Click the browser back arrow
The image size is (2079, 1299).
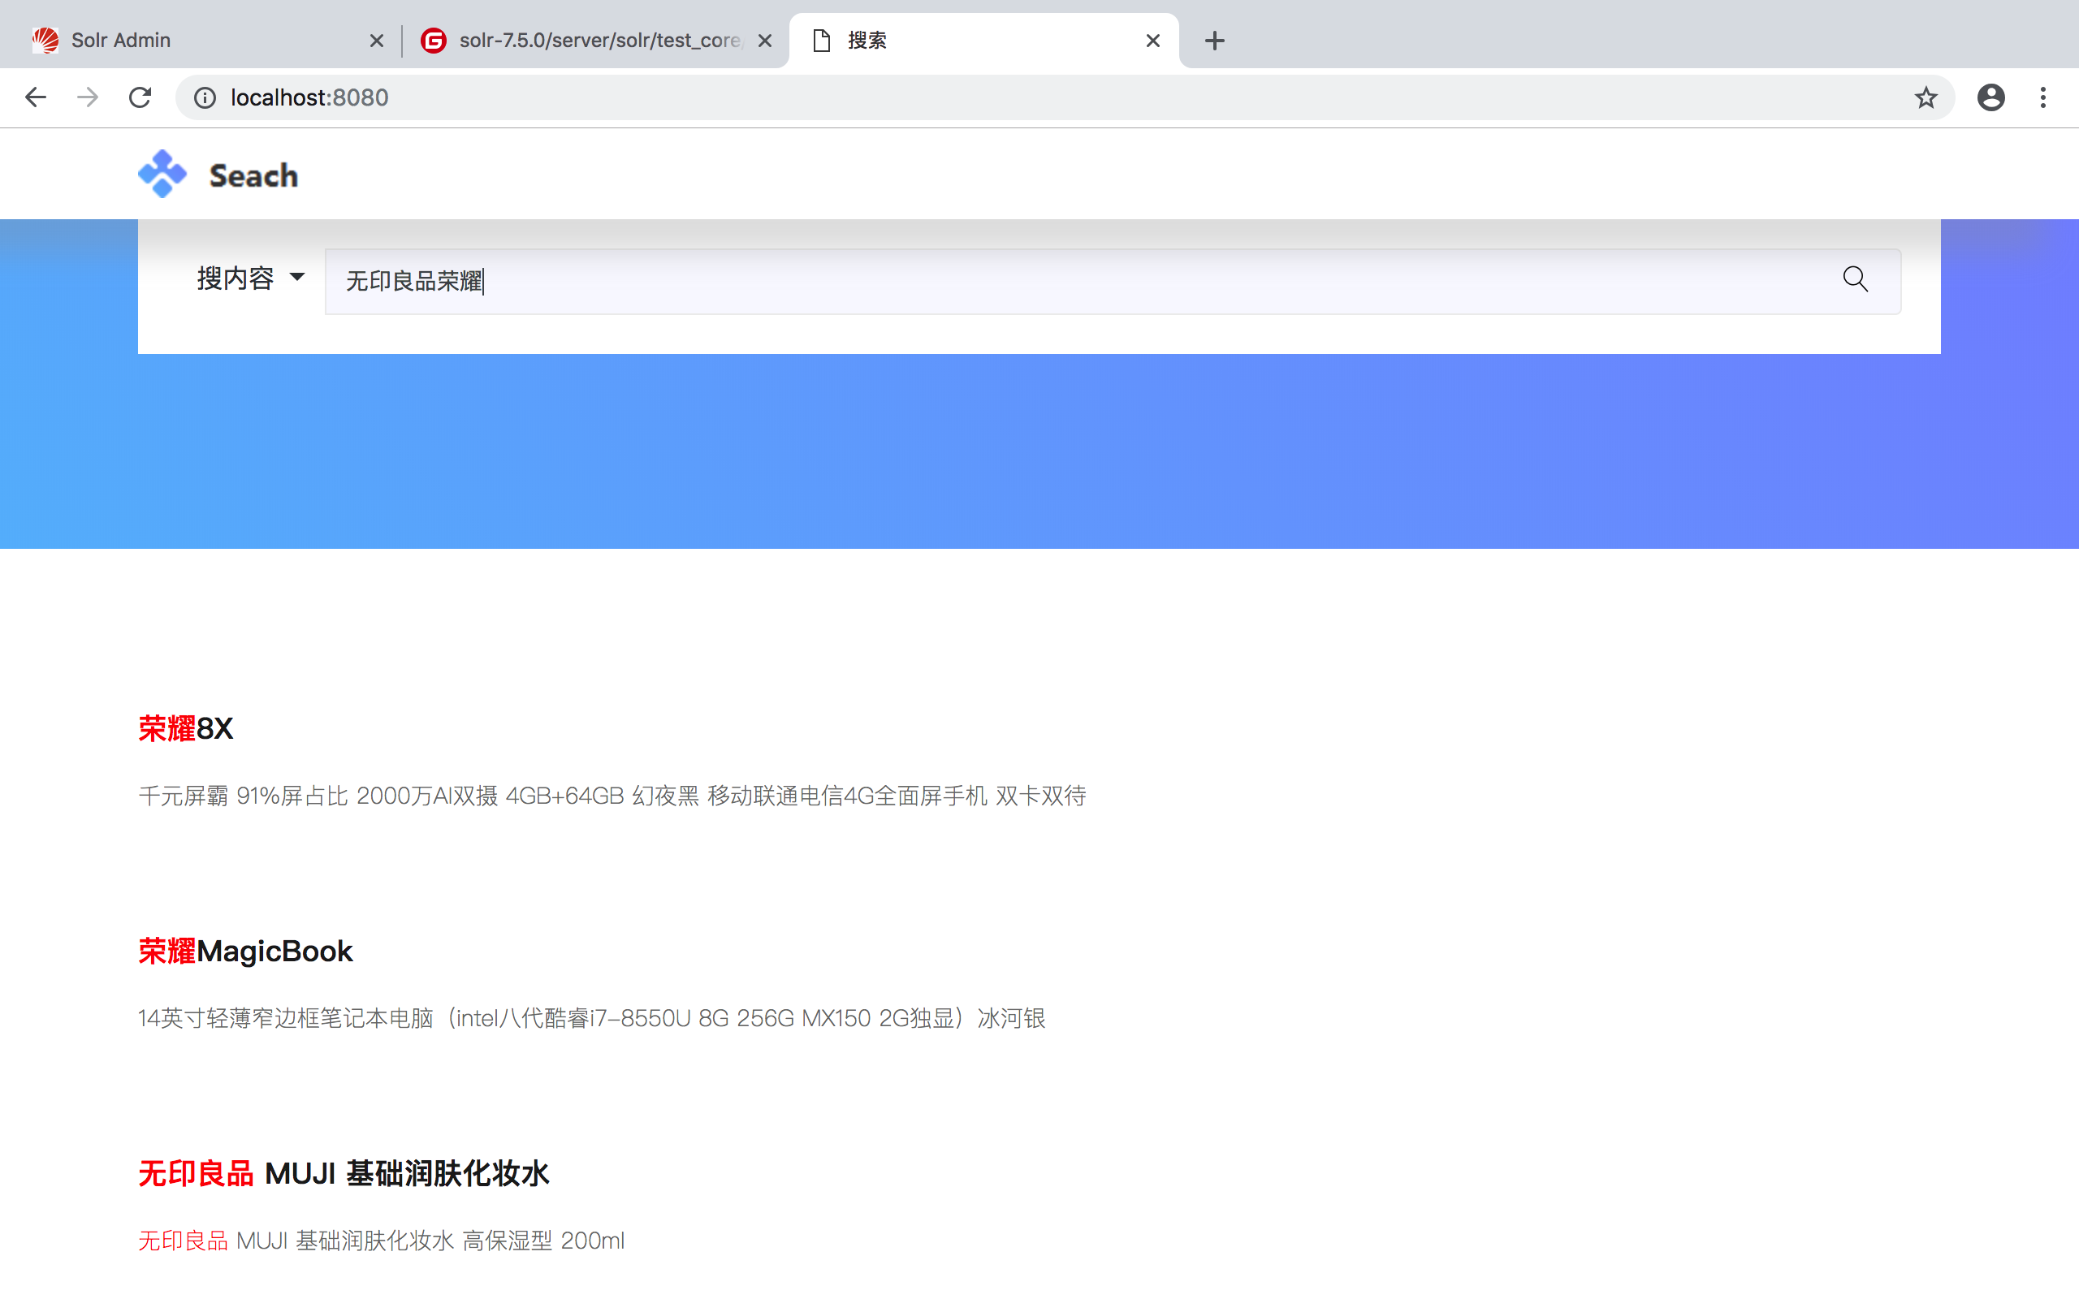35,97
